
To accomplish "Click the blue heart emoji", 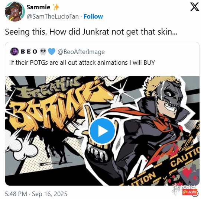I will click(52, 52).
